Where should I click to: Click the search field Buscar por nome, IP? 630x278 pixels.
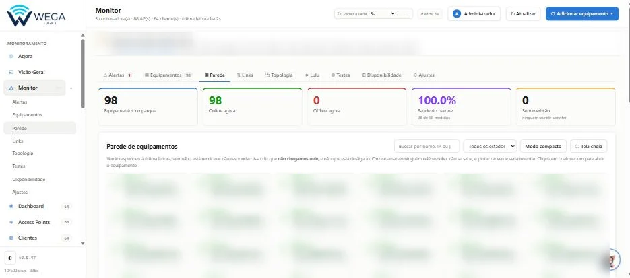tap(427, 147)
